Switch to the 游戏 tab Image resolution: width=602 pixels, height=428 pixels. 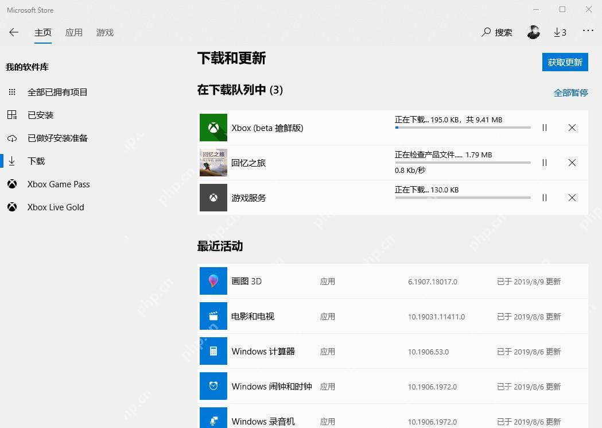(105, 33)
